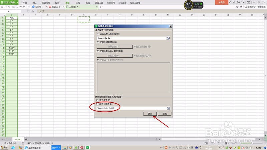Adjust the zoom slider in status bar

click(252, 143)
